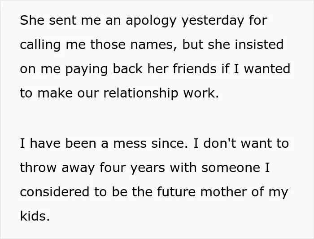Click the word "future"
The image size is (314, 239).
[x=176, y=191]
